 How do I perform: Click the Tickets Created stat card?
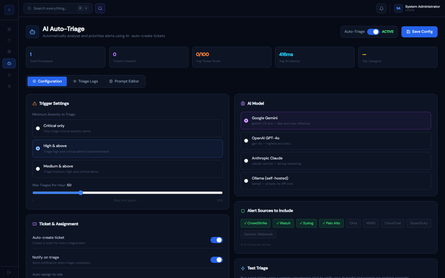(149, 57)
